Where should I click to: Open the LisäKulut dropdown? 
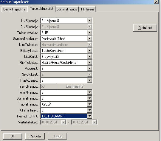89,56
